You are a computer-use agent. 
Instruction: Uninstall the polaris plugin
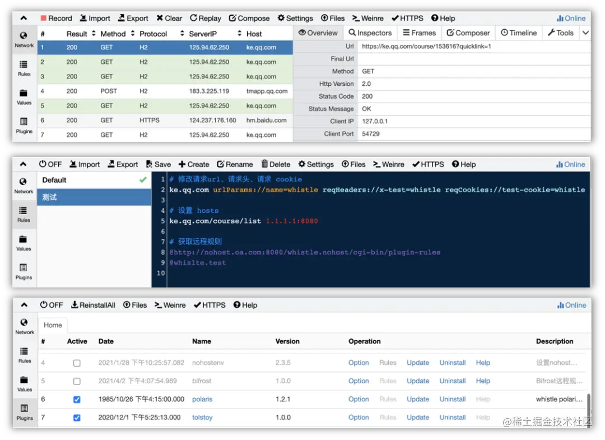pos(453,399)
